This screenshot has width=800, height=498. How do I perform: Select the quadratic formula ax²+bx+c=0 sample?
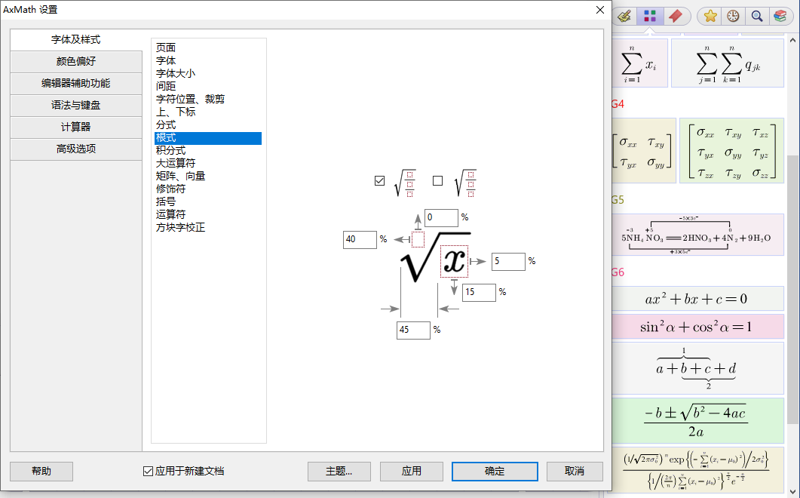(x=697, y=299)
